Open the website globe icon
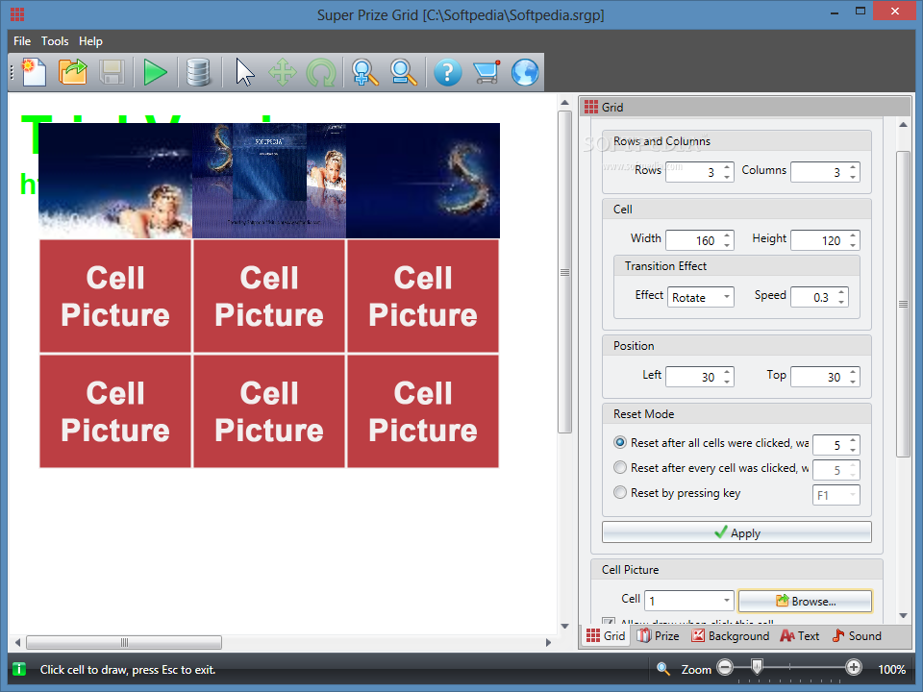The image size is (923, 692). [525, 72]
